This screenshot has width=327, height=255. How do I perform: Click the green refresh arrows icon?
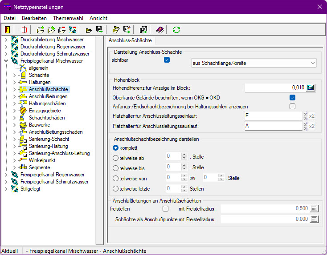pyautogui.click(x=176, y=30)
